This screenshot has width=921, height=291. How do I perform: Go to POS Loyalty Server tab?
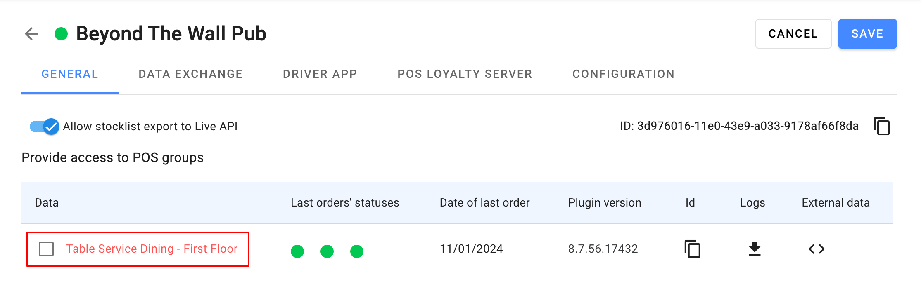point(465,74)
